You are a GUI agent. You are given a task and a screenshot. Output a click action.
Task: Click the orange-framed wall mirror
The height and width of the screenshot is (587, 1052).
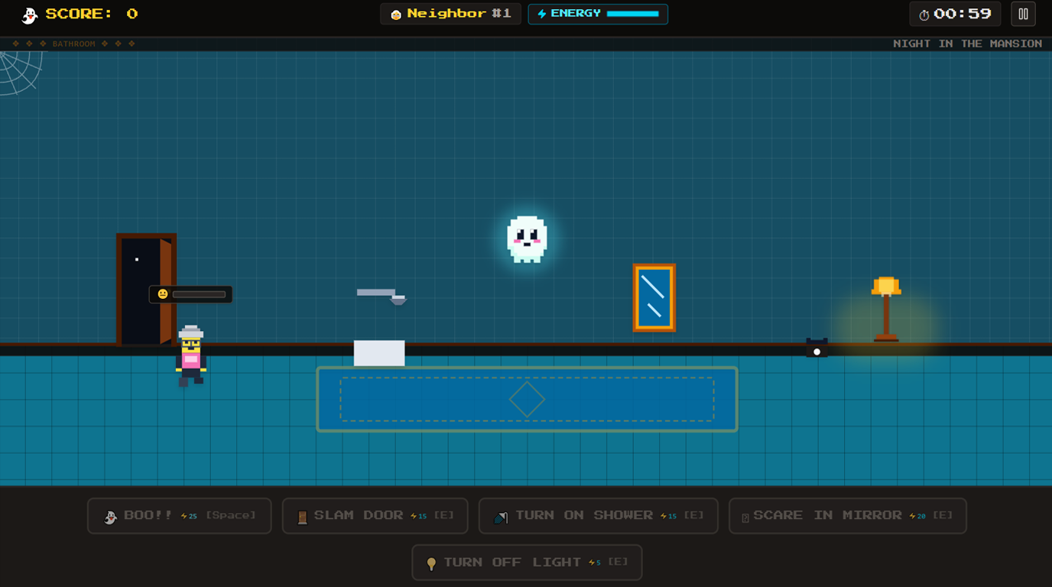654,298
